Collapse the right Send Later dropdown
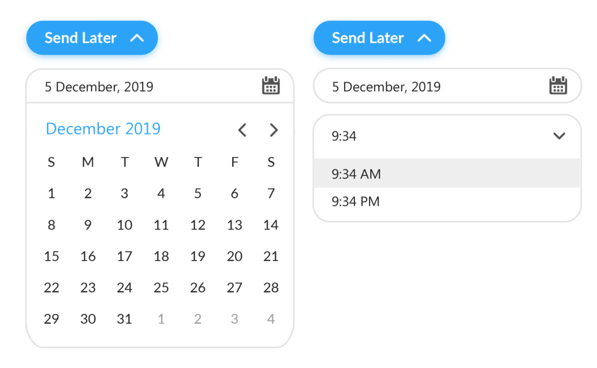 click(x=379, y=38)
